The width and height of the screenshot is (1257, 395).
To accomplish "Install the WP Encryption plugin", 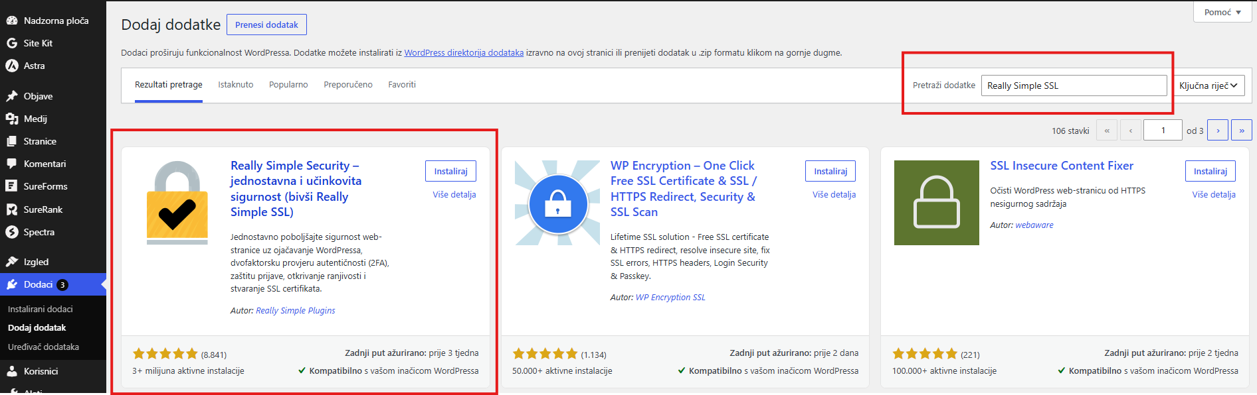I will pos(830,171).
